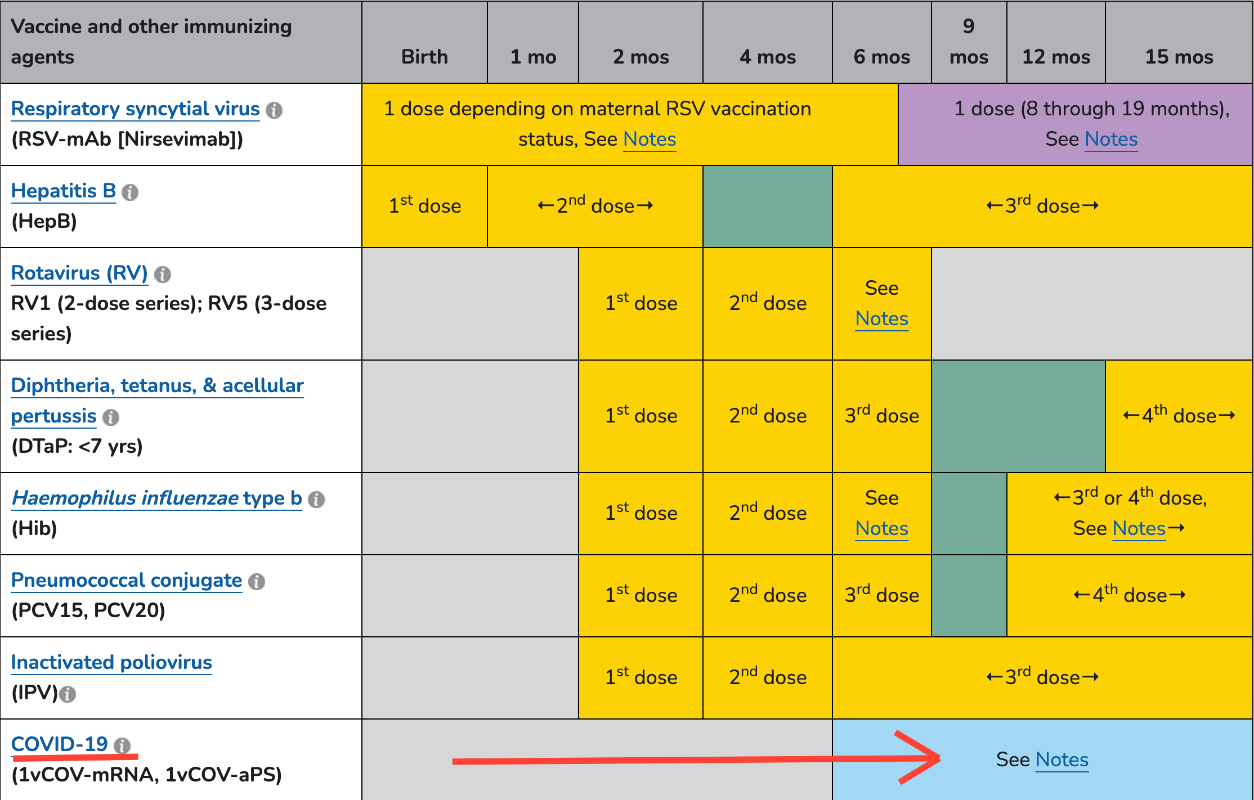Click info icon after (IPV) label

[68, 694]
